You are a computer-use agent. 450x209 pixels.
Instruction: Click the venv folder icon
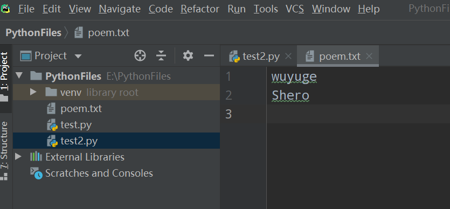51,92
